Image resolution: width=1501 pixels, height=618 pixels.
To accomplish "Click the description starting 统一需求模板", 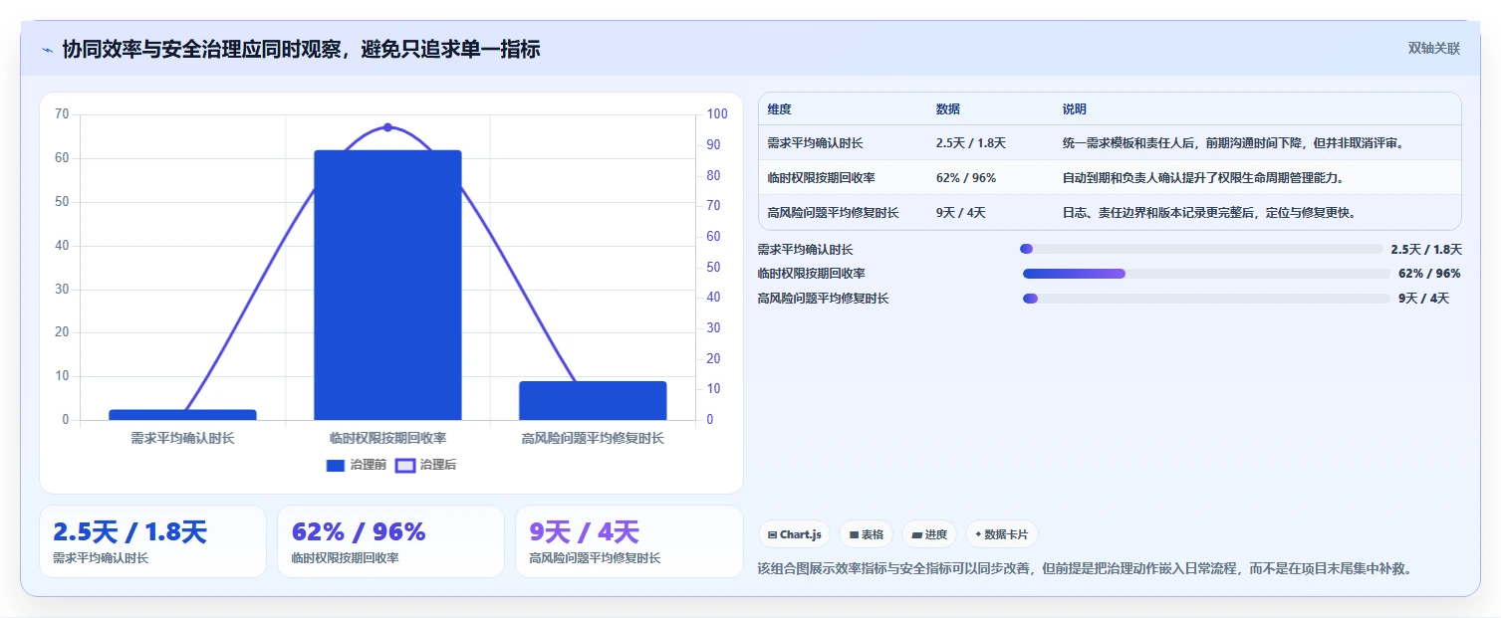I will 1233,143.
